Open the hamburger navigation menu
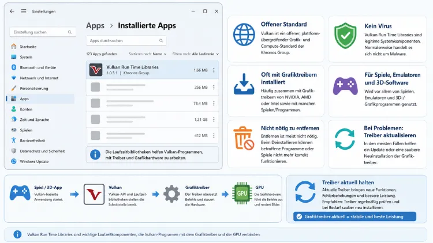Viewport: 433px width, 243px height. [24, 12]
